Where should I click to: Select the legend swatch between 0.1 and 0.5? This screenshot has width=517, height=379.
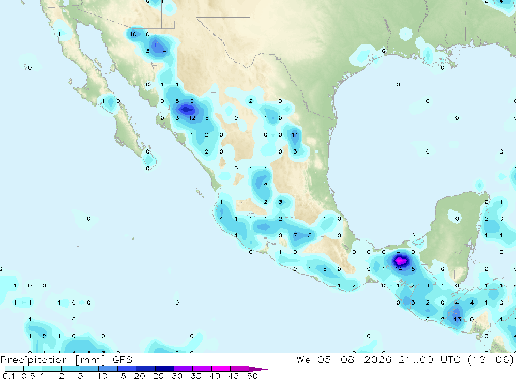point(14,369)
